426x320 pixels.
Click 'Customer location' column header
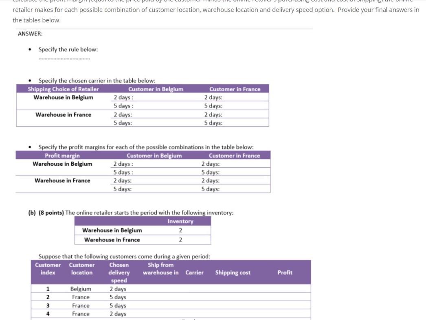[82, 269]
